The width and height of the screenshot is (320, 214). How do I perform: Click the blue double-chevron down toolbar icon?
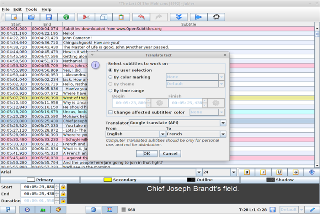tap(178, 17)
